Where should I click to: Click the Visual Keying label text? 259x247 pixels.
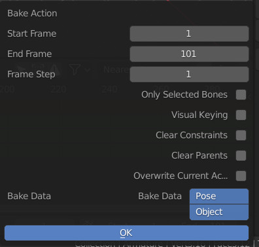click(199, 115)
